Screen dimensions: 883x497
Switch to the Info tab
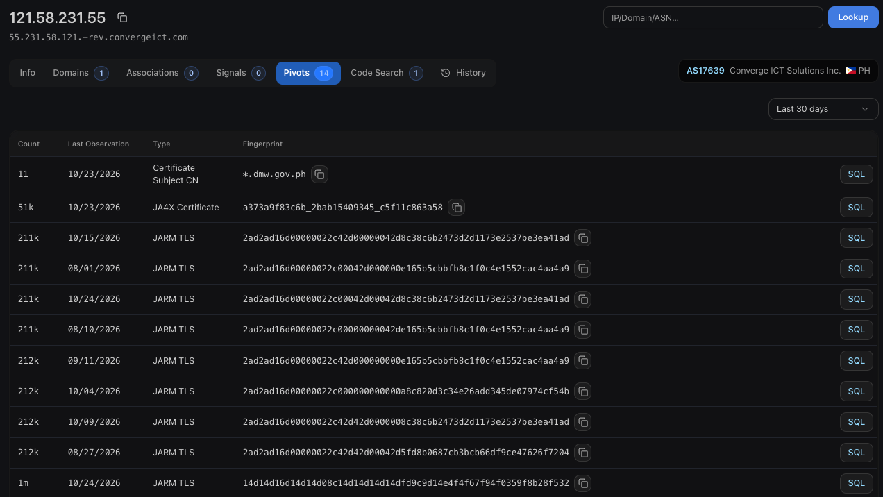28,73
